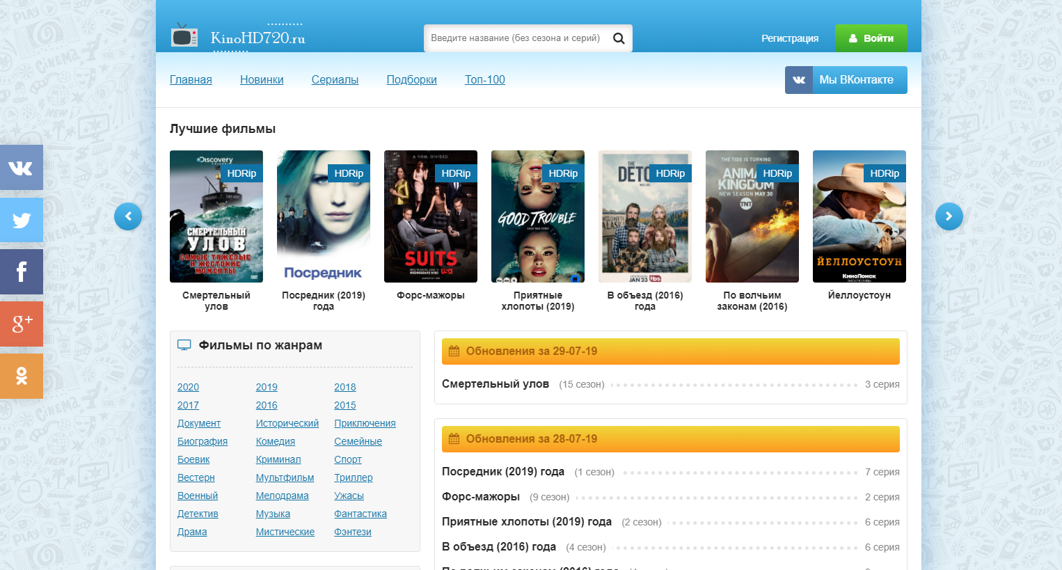The height and width of the screenshot is (570, 1062).
Task: Open the Документ genre link
Action: (199, 423)
